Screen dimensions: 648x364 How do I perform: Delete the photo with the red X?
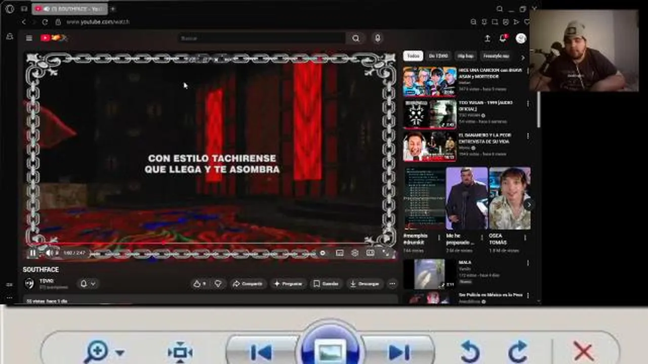(583, 351)
